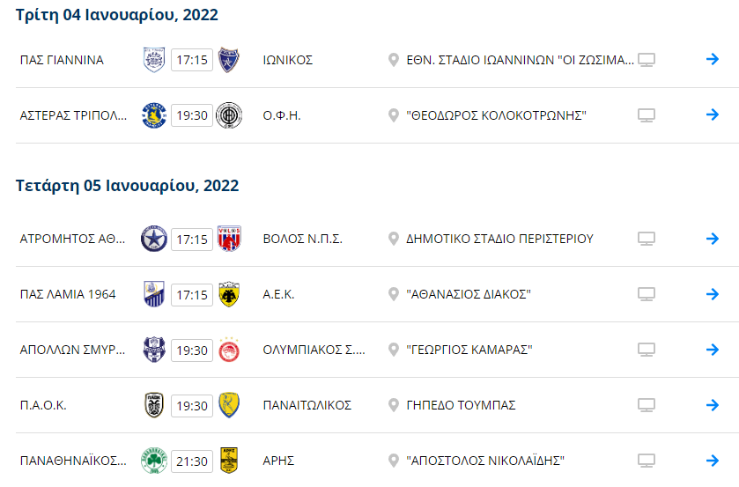Screen dimensions: 739x487
Task: Click the 21:30 kickoff time box
Action: coord(192,461)
